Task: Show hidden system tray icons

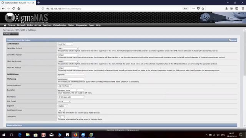Action: pos(206,135)
